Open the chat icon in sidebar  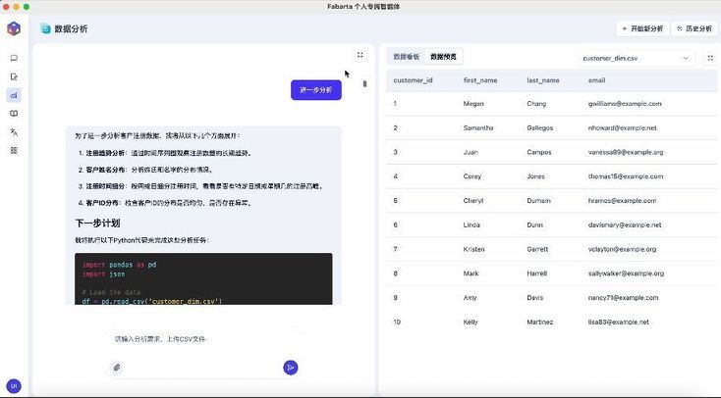14,58
